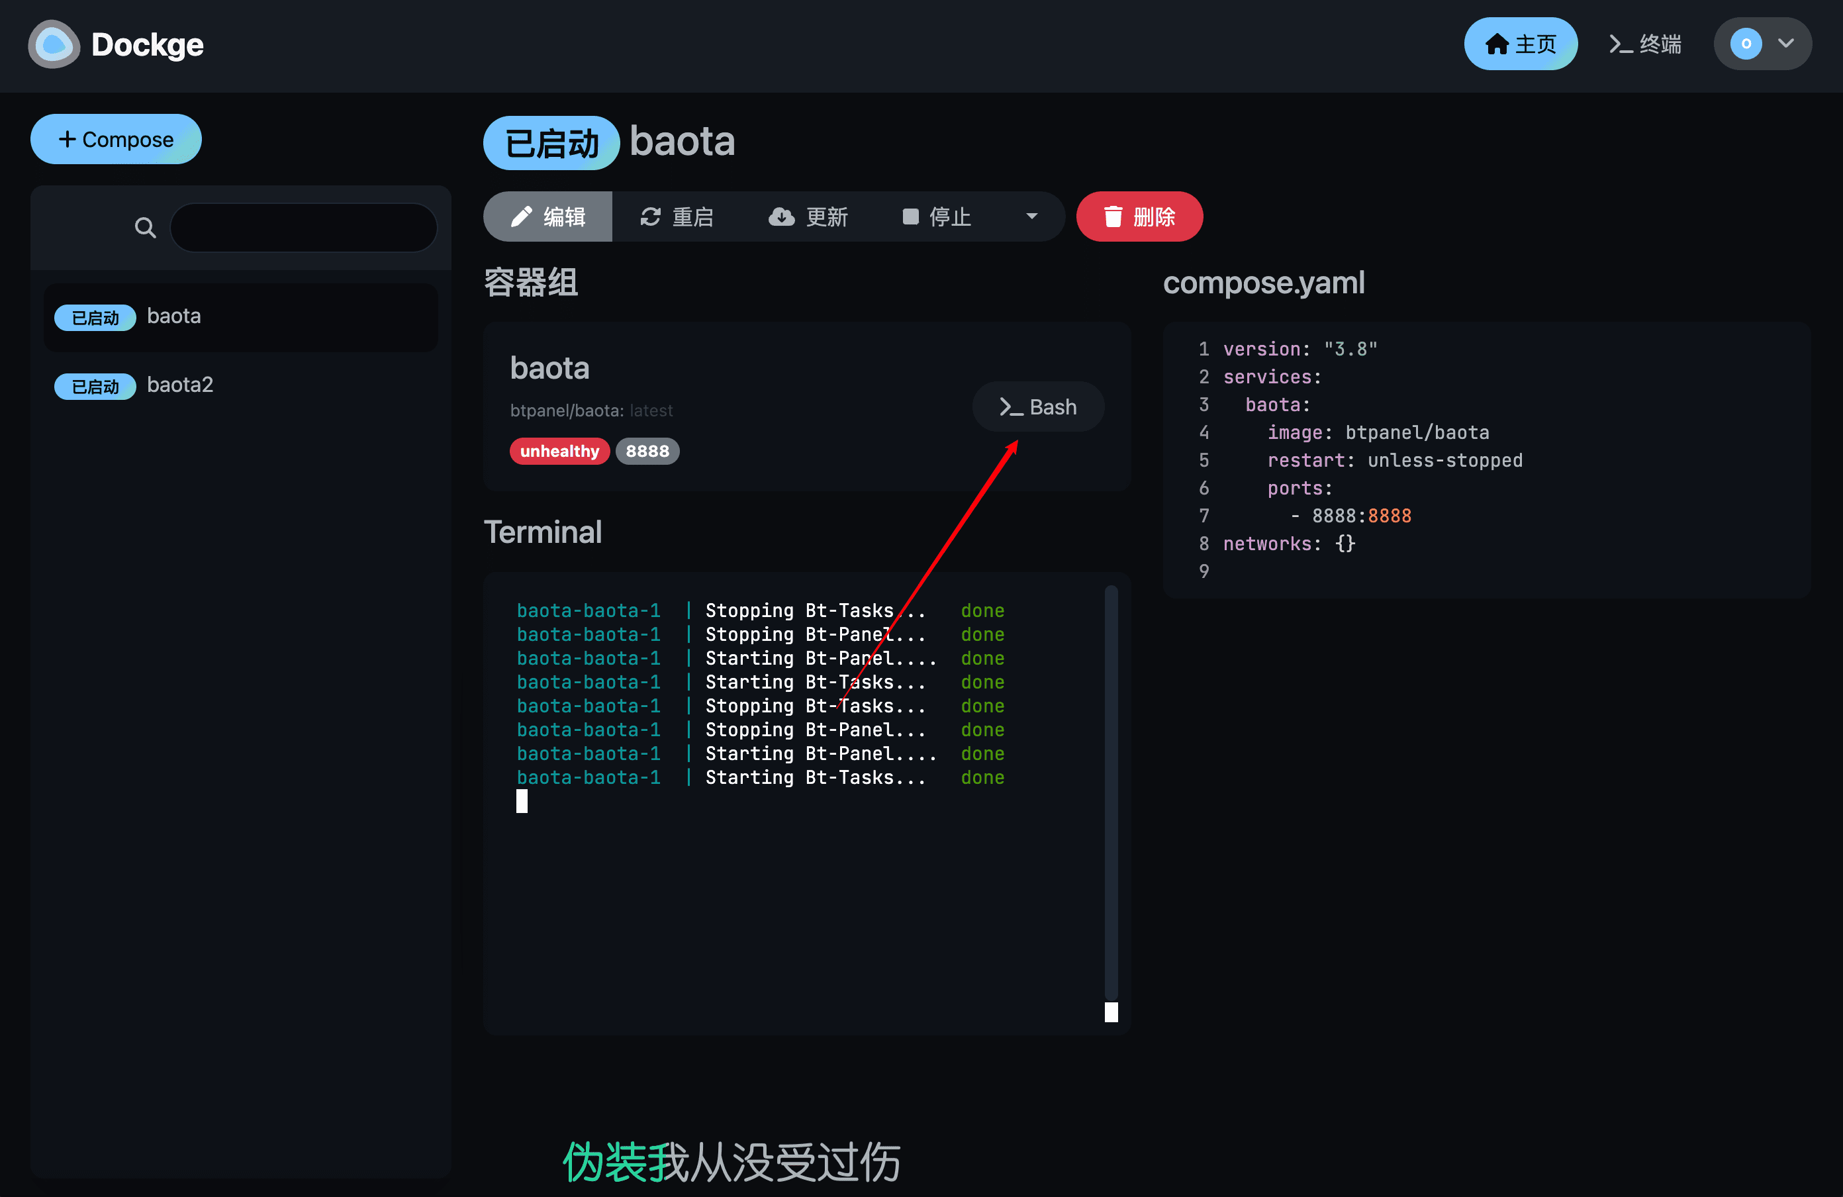1843x1197 pixels.
Task: Click 已启动 badge next to baota2
Action: (95, 387)
